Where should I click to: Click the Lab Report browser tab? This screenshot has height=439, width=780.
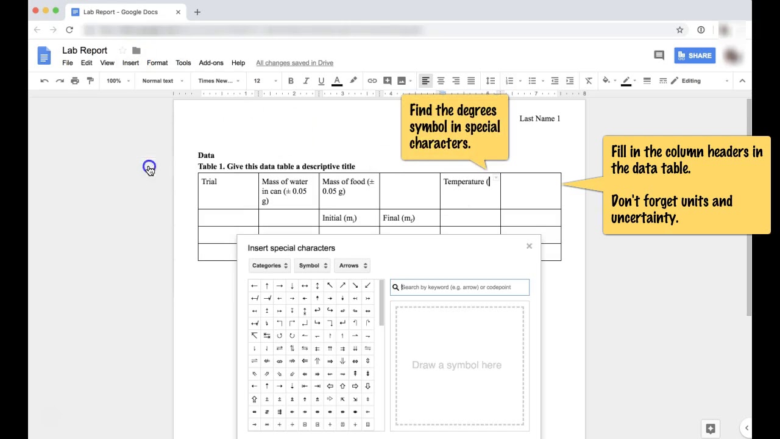click(x=126, y=12)
